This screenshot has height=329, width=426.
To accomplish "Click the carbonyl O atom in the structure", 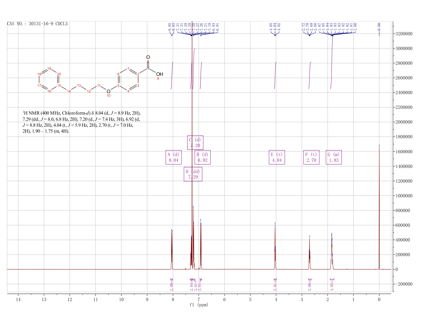I will pyautogui.click(x=148, y=57).
